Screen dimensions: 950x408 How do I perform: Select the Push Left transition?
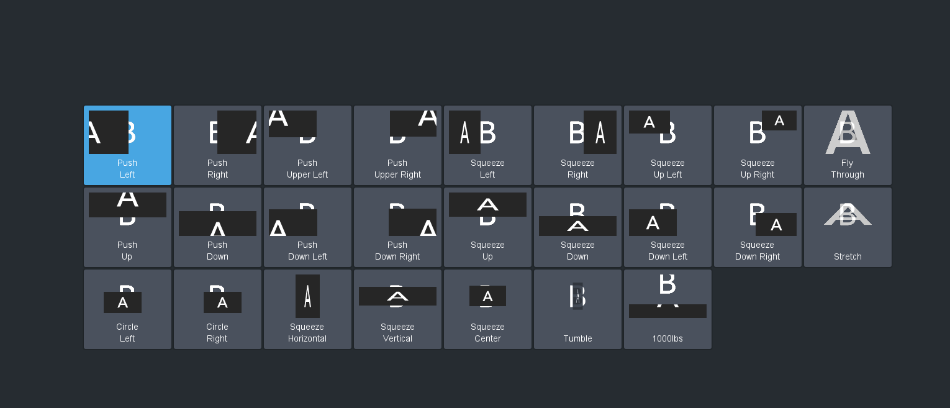tap(127, 145)
